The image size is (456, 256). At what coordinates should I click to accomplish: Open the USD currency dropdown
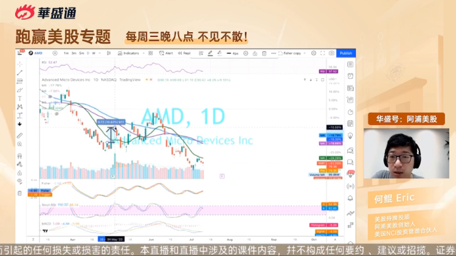(x=333, y=79)
